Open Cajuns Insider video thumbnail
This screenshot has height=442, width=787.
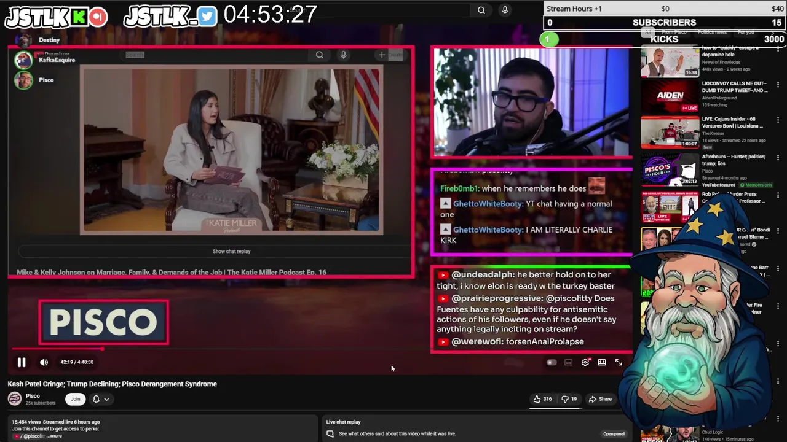[670, 133]
